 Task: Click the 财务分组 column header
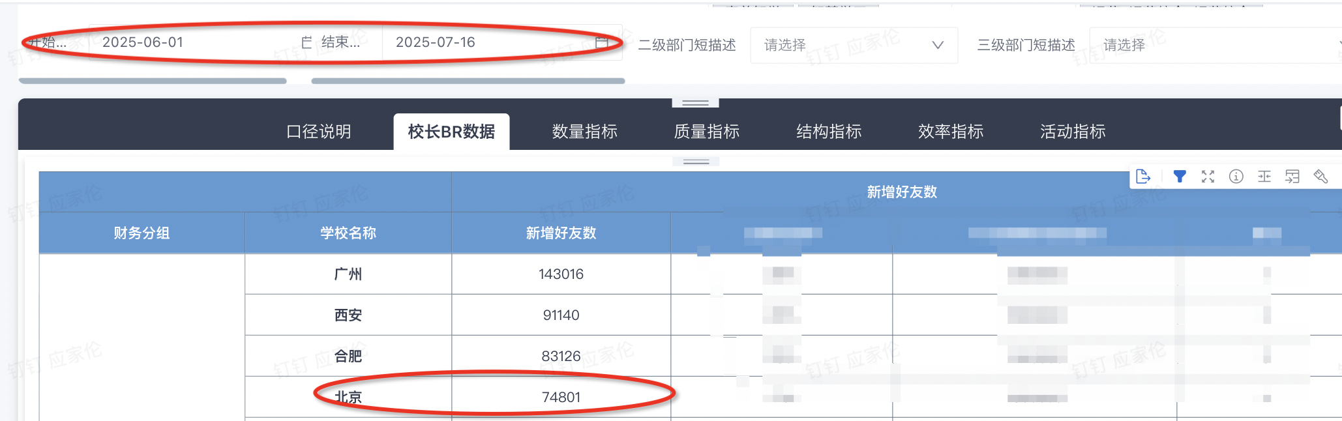point(142,233)
